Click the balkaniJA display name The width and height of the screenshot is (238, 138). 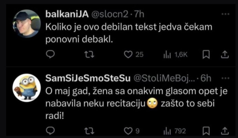67,14
